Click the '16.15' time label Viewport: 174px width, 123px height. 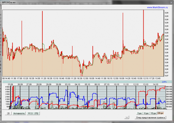[110, 79]
